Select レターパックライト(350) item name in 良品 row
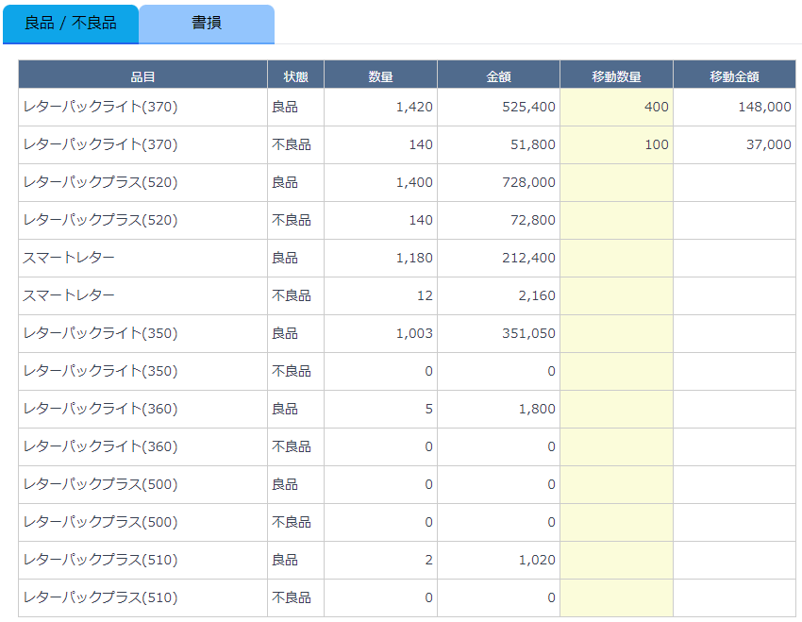The width and height of the screenshot is (802, 622). pos(100,333)
